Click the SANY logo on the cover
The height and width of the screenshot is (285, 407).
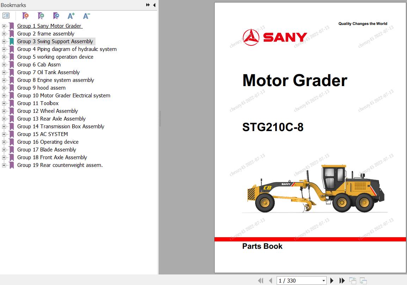(275, 37)
